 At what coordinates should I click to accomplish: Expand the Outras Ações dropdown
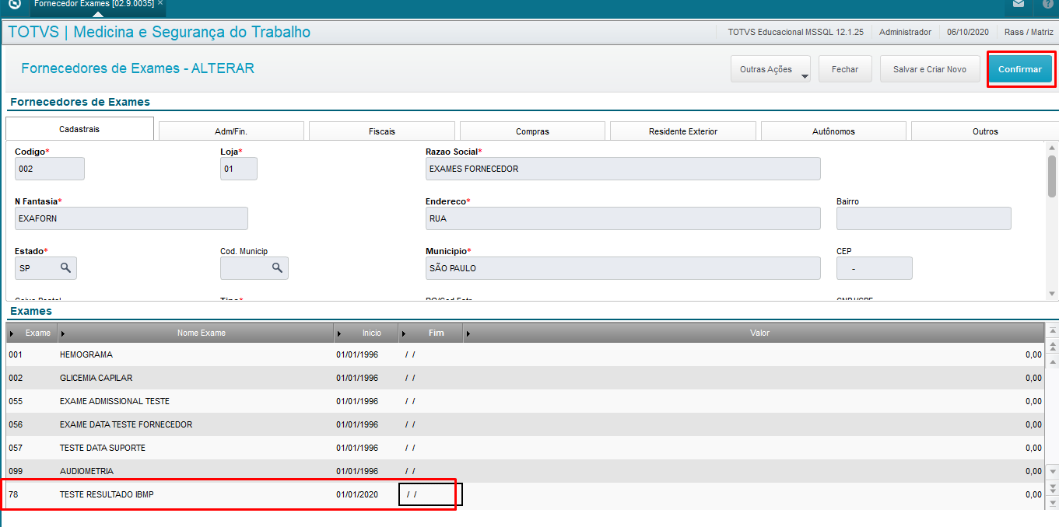pos(770,69)
